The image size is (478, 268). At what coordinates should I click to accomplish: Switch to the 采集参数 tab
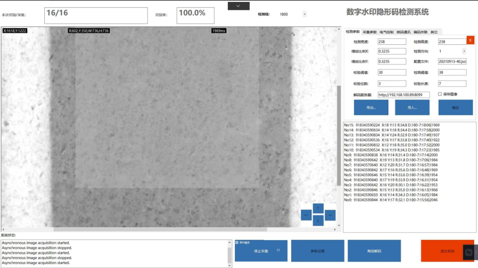point(370,32)
